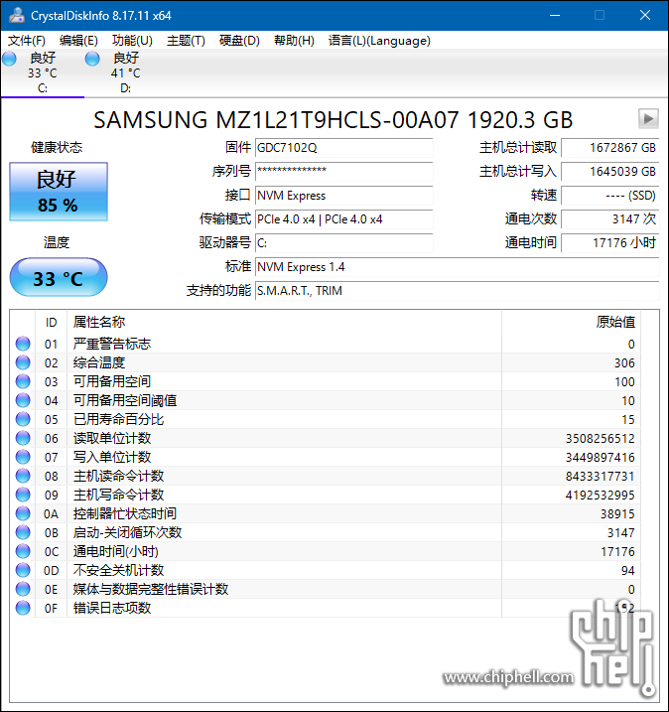Click the status orb for drive C:
The image size is (669, 712).
(x=9, y=59)
